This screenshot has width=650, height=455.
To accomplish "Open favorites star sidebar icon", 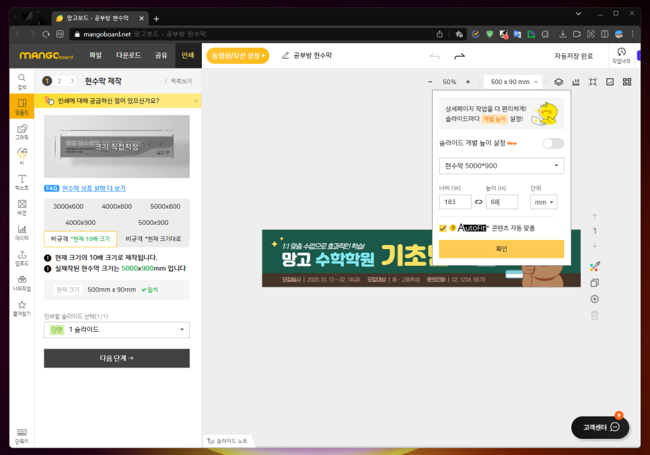I will click(x=22, y=308).
